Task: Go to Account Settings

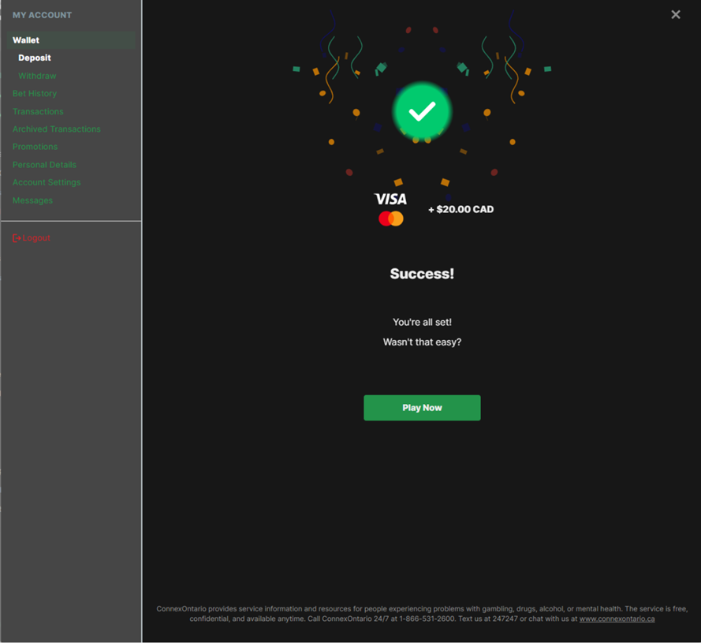Action: (x=47, y=182)
